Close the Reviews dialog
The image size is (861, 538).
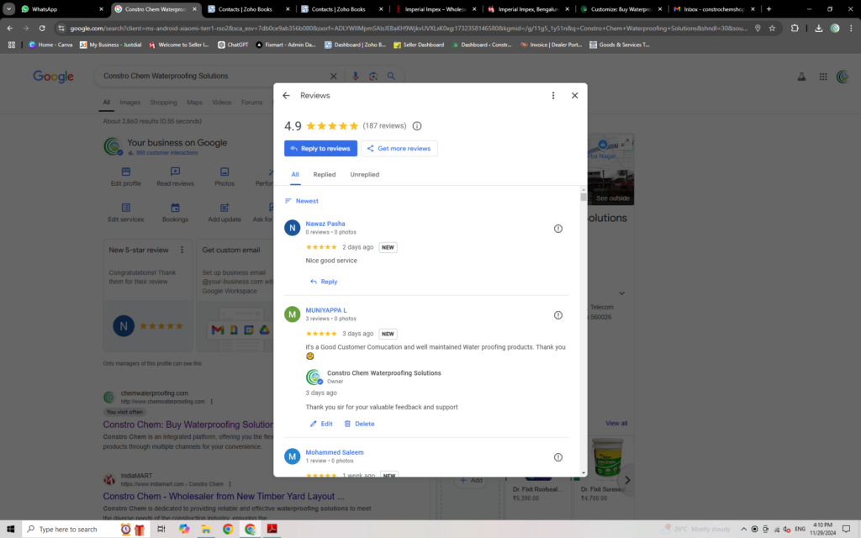[x=574, y=96]
